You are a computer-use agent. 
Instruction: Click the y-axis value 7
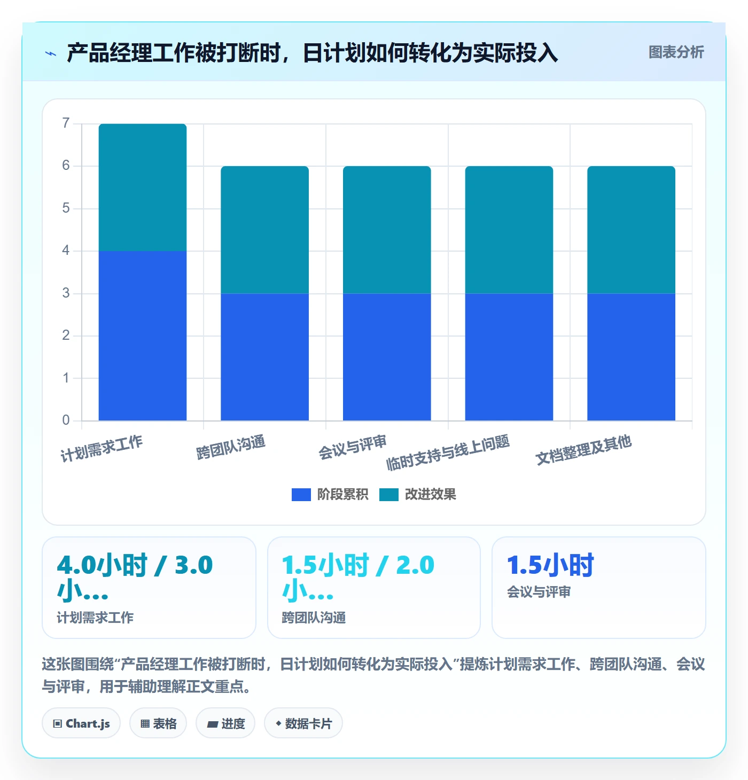click(x=66, y=123)
